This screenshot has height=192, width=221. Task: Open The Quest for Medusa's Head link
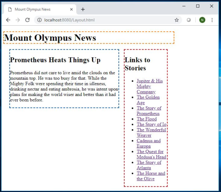click(x=151, y=154)
